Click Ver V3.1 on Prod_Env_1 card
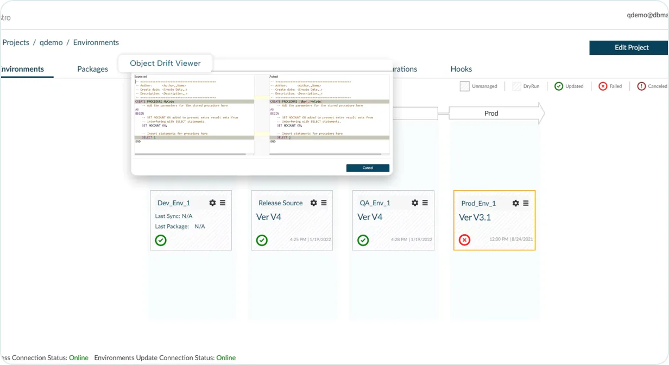This screenshot has width=669, height=365. (475, 217)
